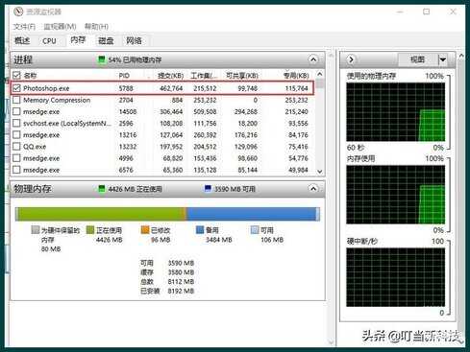Click the graphs pane scrollbar up arrow

[461, 56]
